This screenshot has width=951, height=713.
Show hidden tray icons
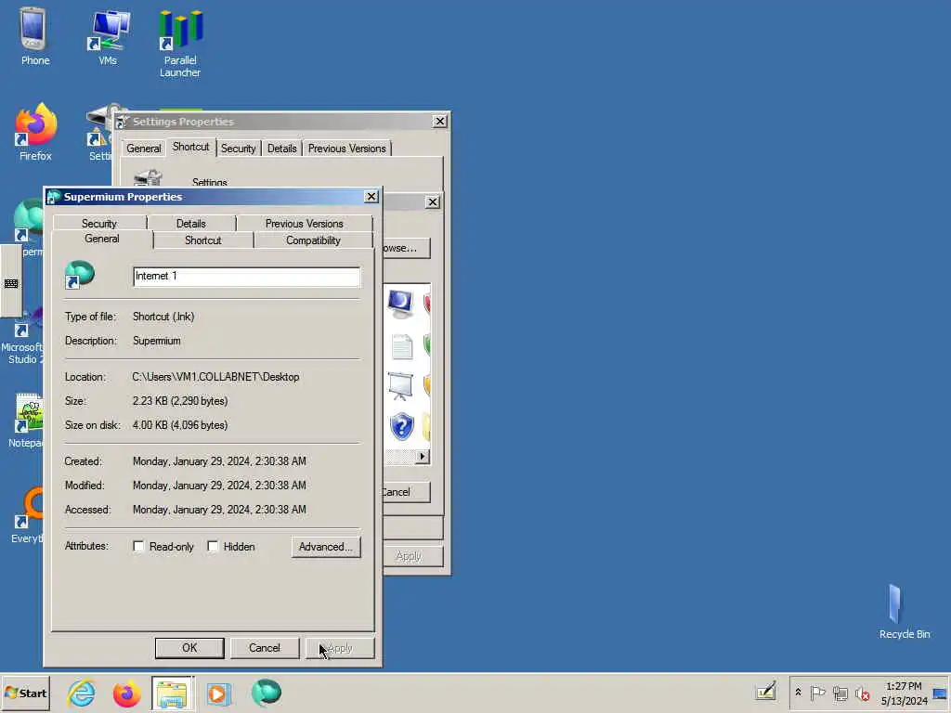pyautogui.click(x=798, y=693)
